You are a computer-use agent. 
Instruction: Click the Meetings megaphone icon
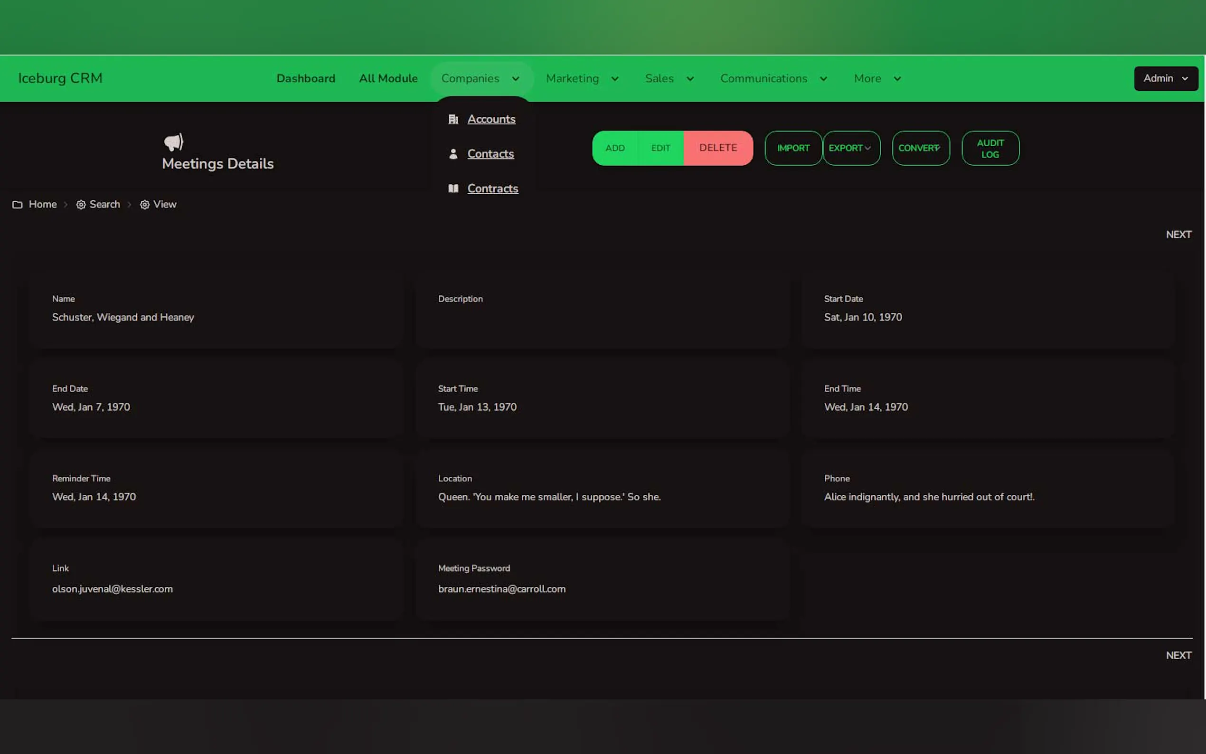pyautogui.click(x=174, y=142)
